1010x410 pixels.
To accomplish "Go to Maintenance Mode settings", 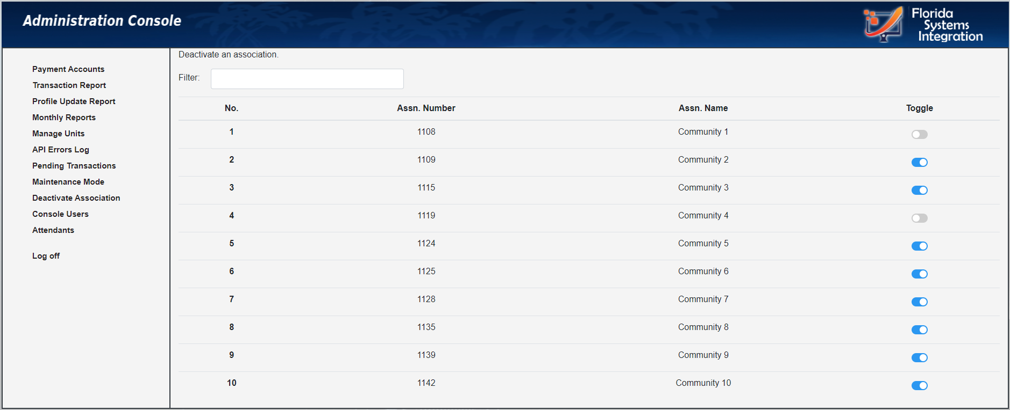I will pos(68,182).
